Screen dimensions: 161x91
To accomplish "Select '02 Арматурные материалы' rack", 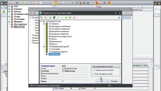I will (60, 26).
